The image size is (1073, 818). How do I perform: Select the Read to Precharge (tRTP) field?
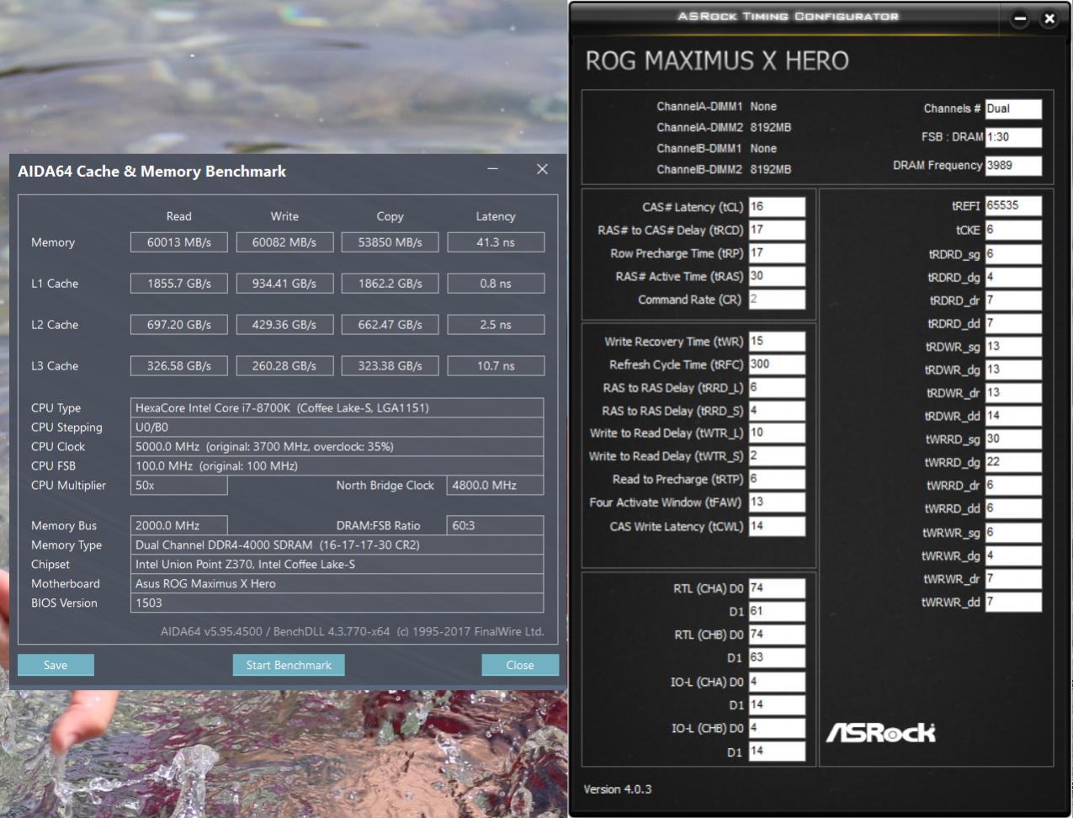click(x=777, y=480)
